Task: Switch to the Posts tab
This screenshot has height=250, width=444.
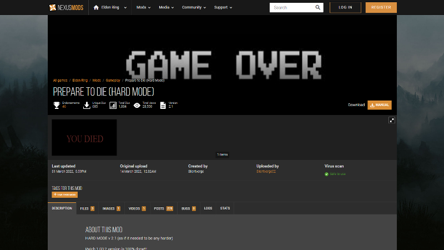Action: pyautogui.click(x=163, y=208)
